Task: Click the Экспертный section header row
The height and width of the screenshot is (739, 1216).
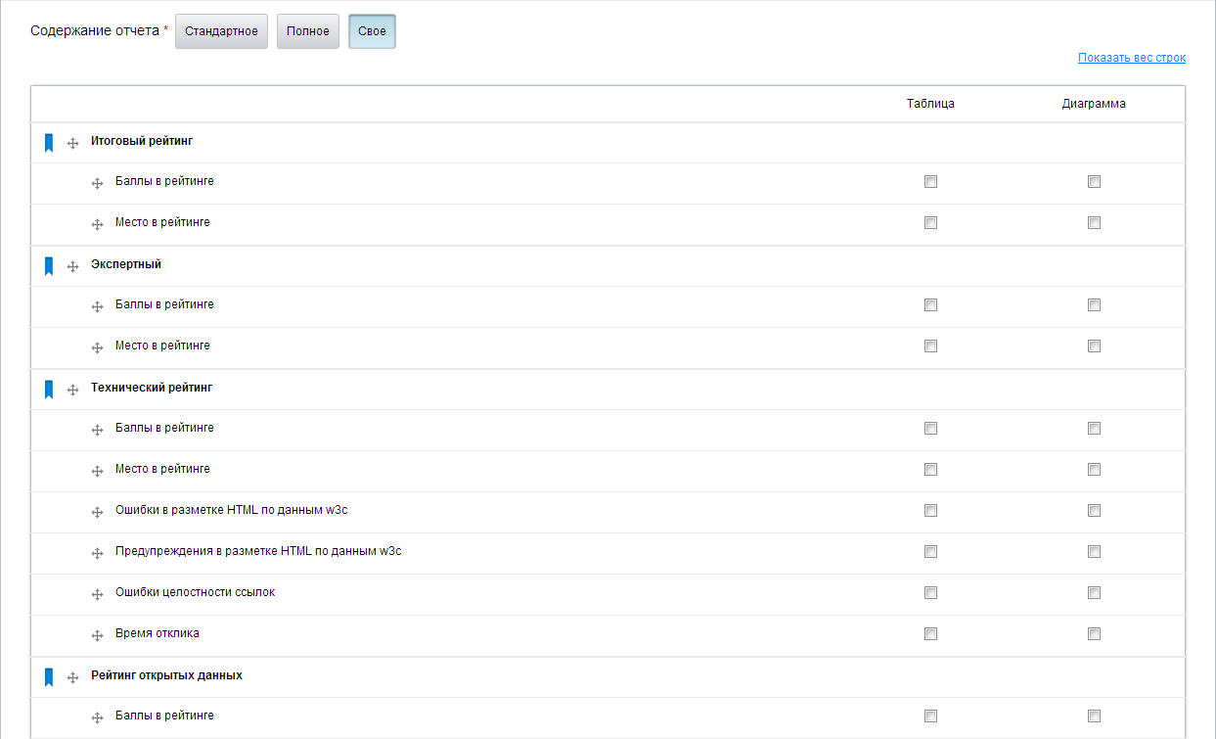Action: 126,264
